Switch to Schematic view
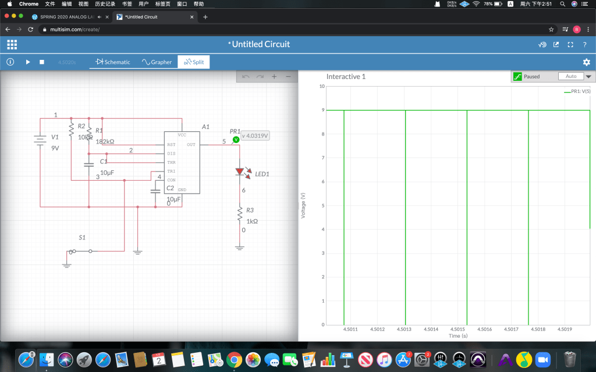 tap(113, 62)
